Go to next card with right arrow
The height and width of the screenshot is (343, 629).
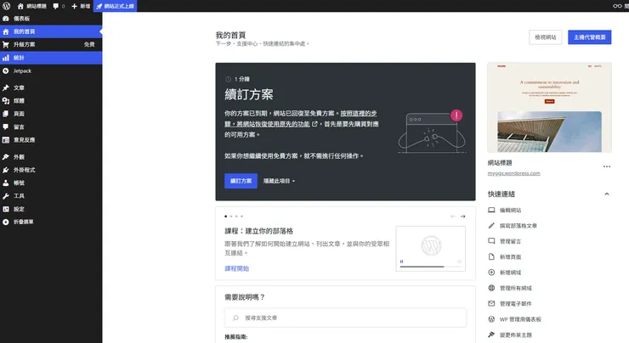pyautogui.click(x=463, y=216)
